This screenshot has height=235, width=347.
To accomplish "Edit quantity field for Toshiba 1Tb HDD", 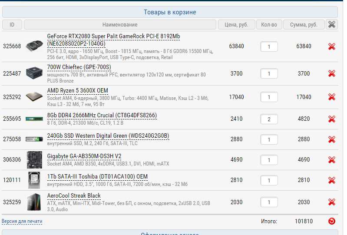I will (269, 180).
